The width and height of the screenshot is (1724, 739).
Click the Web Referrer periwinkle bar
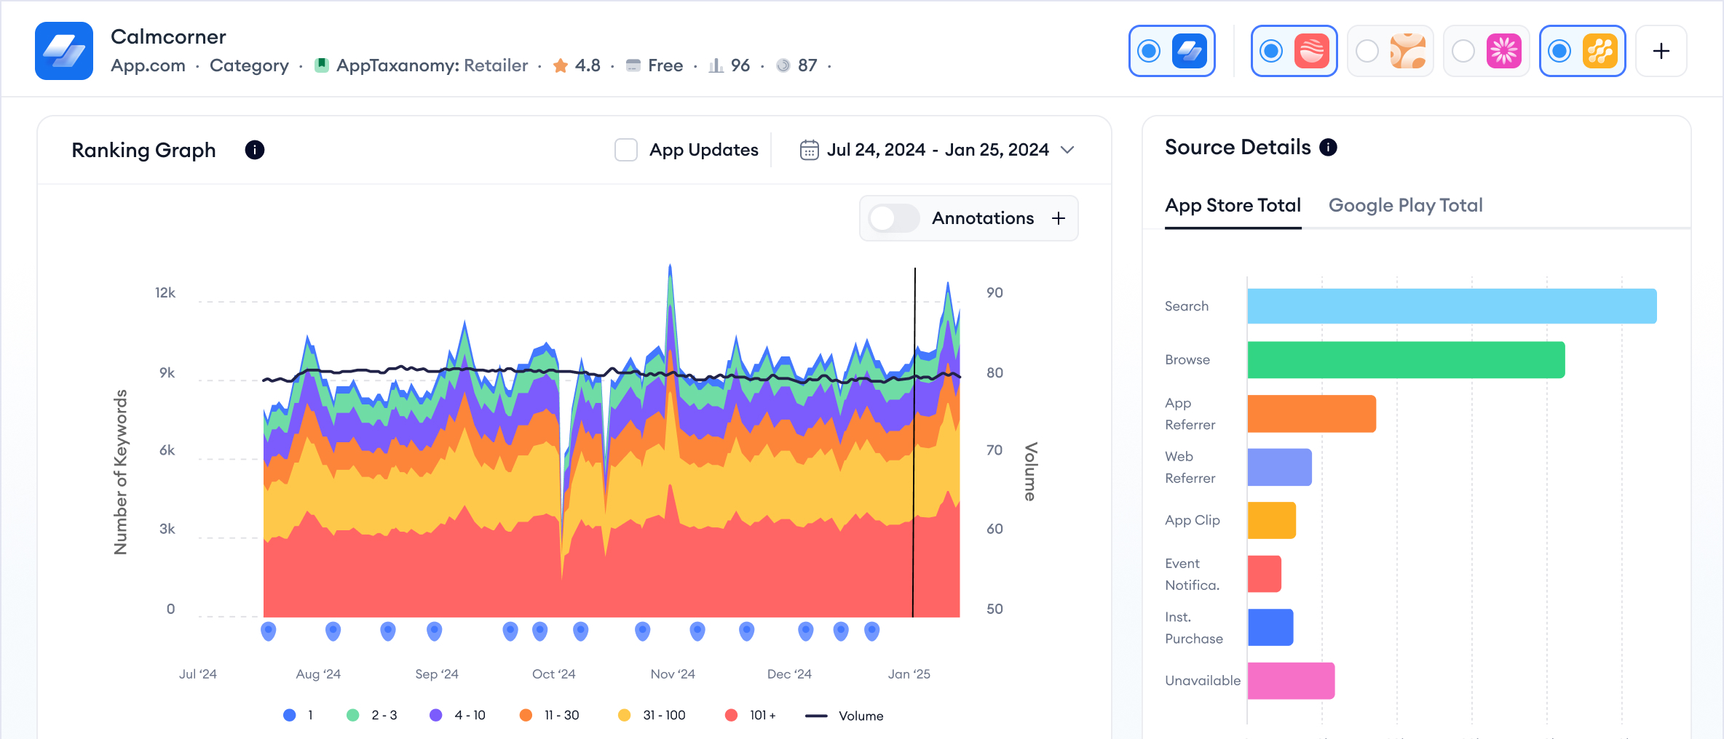1280,467
